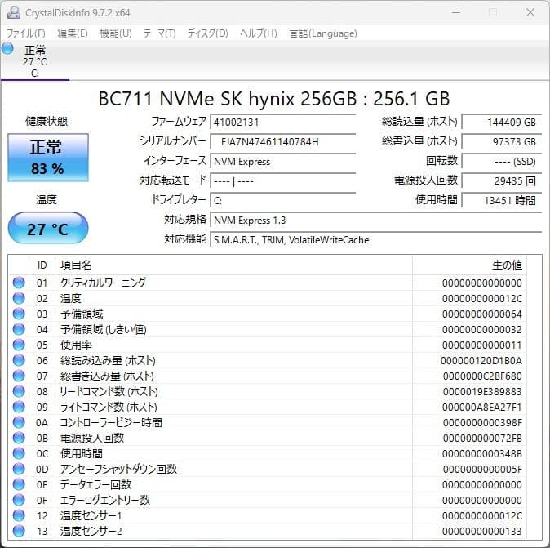Open the 機能(U) menu
This screenshot has width=550, height=548.
tap(116, 33)
